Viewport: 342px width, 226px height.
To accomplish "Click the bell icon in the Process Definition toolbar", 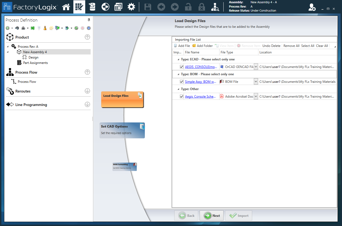I will [45, 28].
